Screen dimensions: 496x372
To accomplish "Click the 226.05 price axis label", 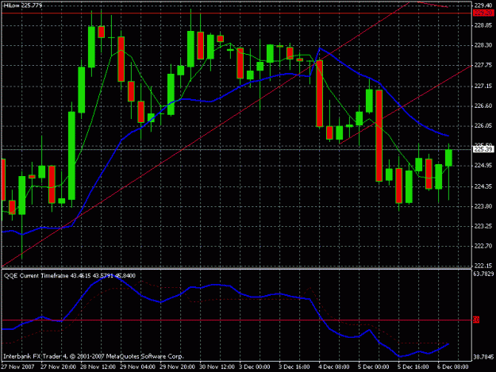I will [x=483, y=126].
